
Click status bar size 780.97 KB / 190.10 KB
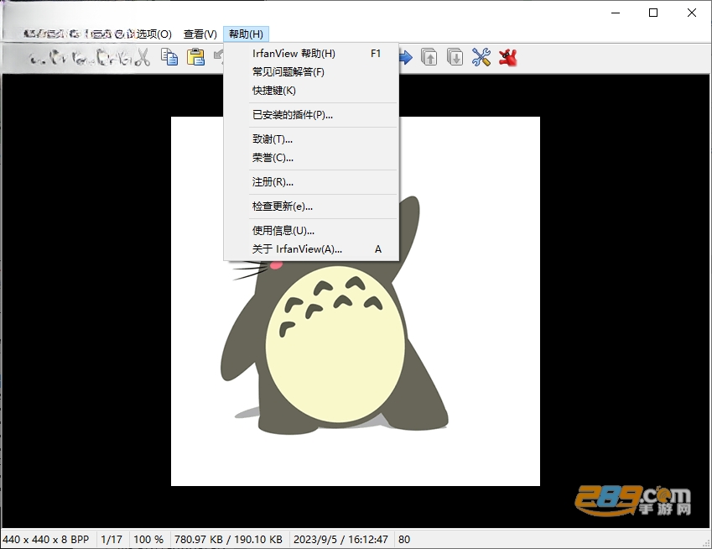click(x=228, y=540)
